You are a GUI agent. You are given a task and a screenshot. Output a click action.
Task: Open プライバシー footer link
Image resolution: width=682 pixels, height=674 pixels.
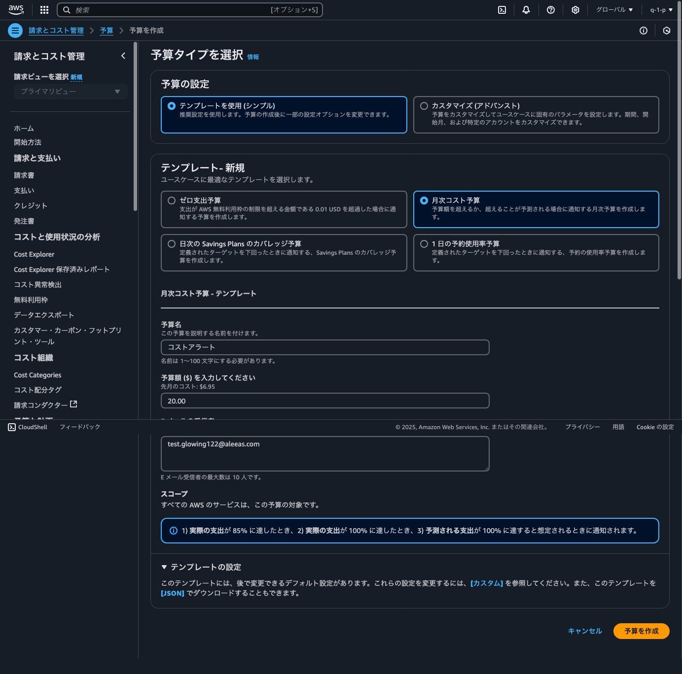582,427
